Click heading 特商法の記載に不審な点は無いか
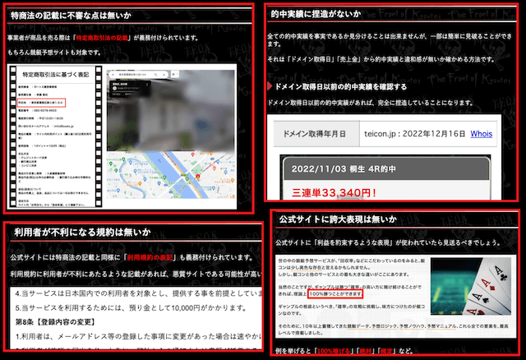Viewport: 526px width, 360px height. pyautogui.click(x=72, y=16)
